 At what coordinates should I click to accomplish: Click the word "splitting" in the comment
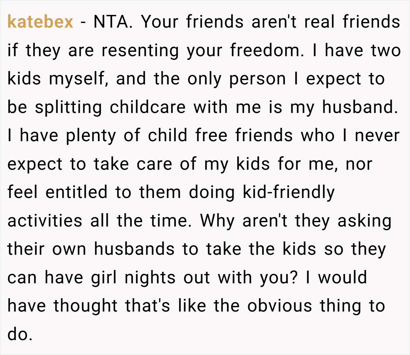click(68, 107)
